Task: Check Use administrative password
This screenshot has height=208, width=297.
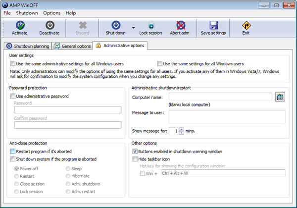Action: tap(13, 96)
